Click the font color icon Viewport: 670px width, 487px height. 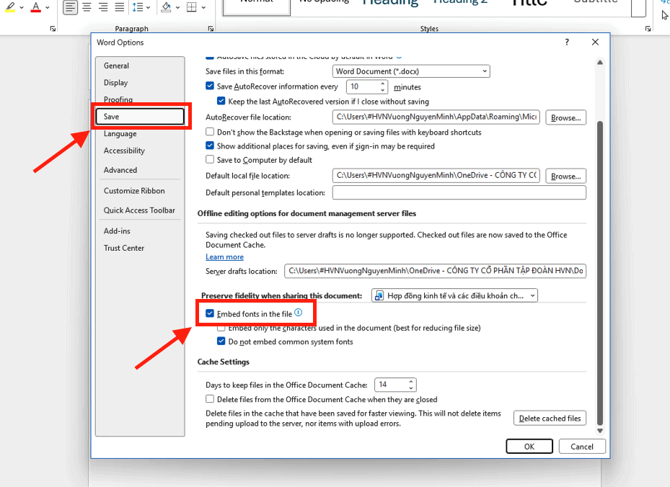click(x=35, y=8)
